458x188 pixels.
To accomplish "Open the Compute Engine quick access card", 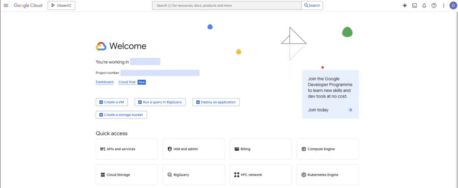I will tap(327, 149).
